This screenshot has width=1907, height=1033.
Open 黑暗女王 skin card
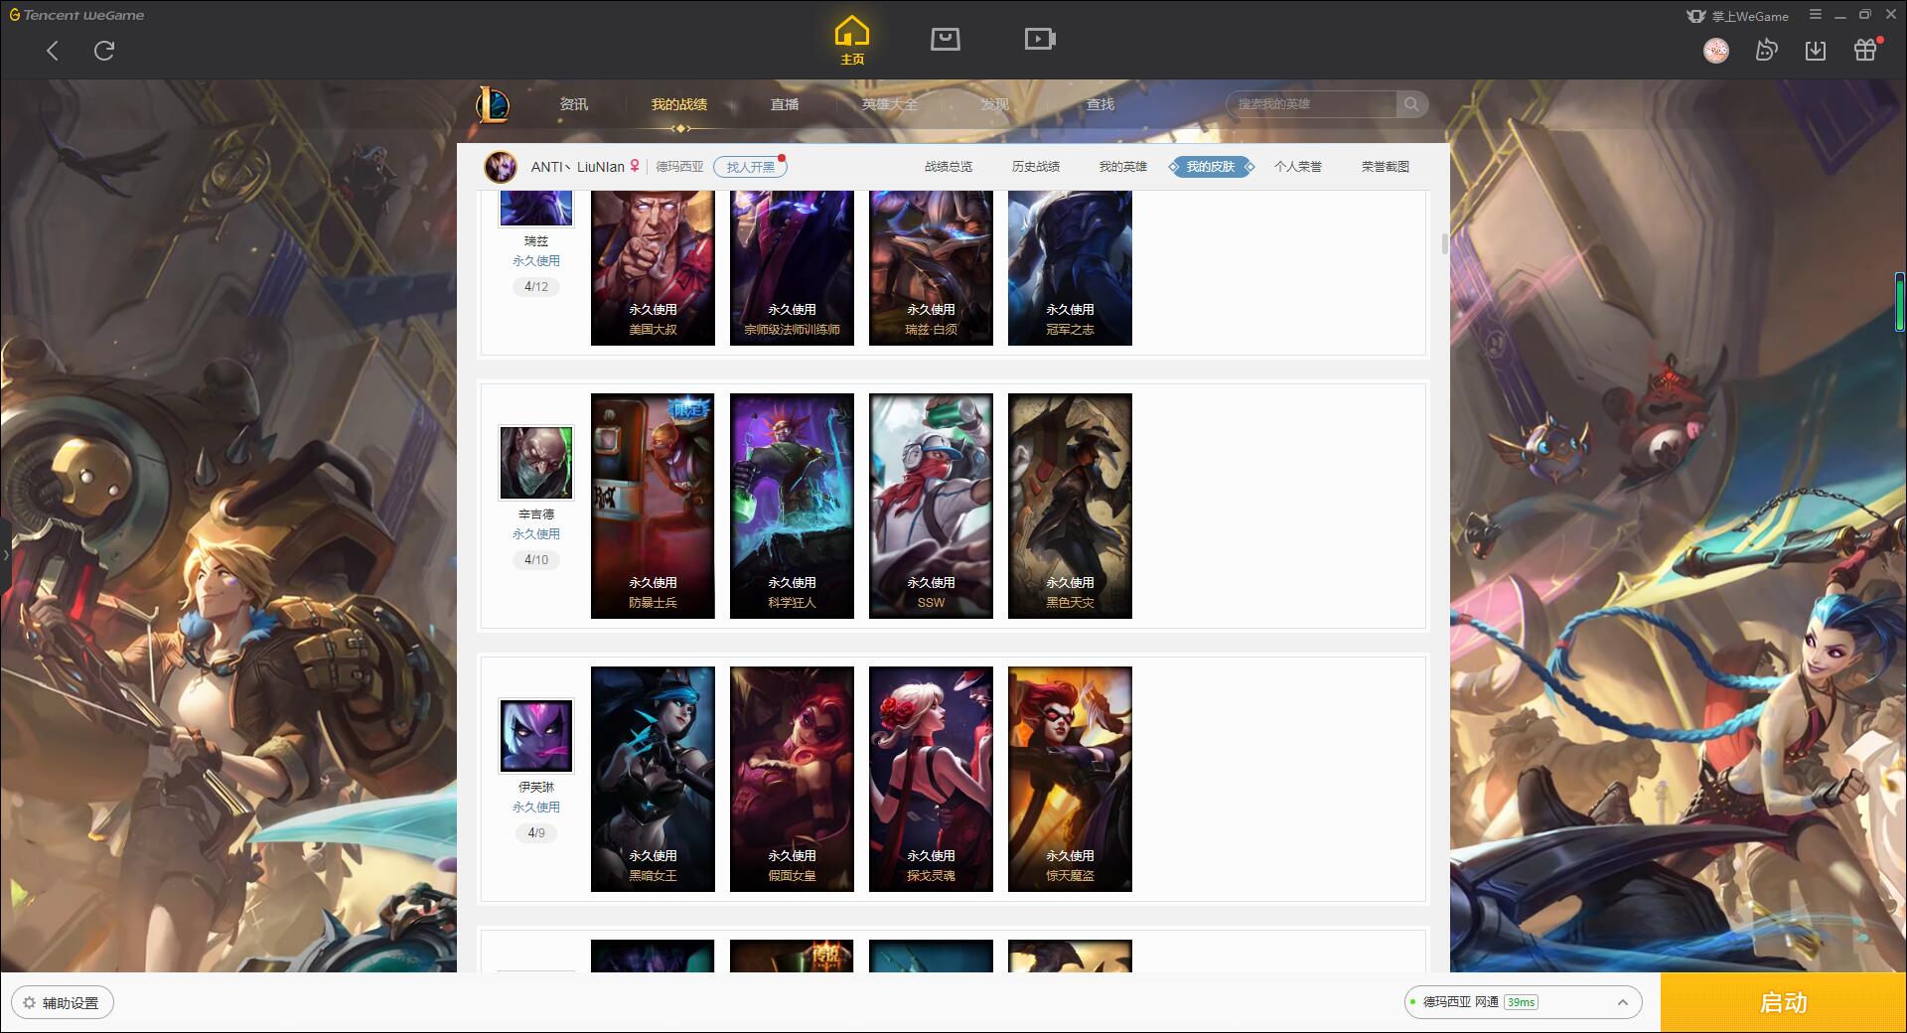point(653,779)
